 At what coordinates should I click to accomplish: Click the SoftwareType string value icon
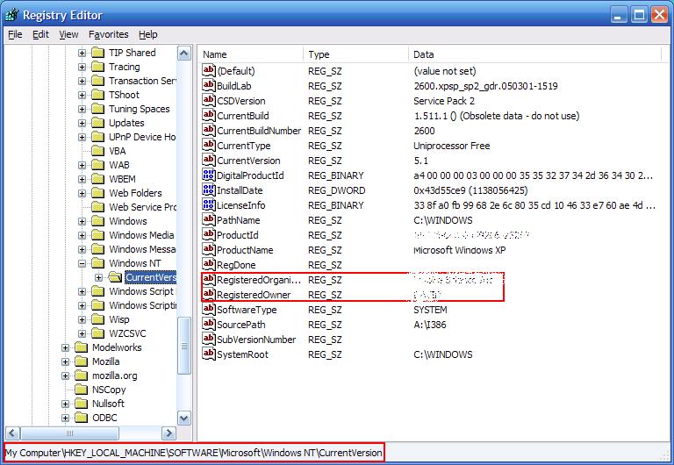(x=209, y=309)
